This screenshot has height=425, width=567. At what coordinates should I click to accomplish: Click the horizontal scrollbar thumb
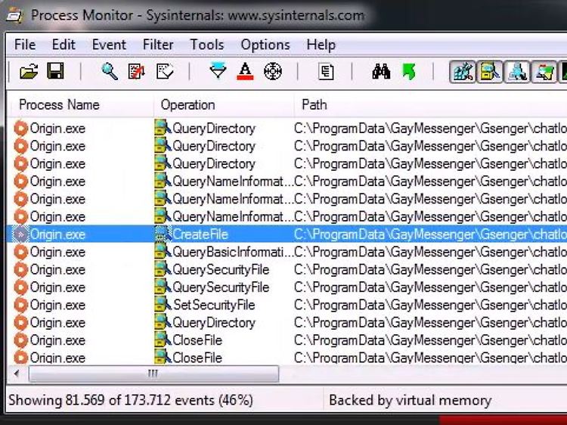[x=153, y=374]
